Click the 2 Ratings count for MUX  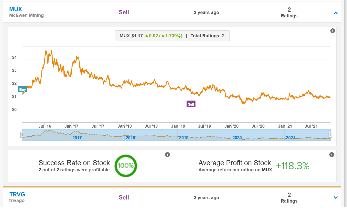(289, 13)
